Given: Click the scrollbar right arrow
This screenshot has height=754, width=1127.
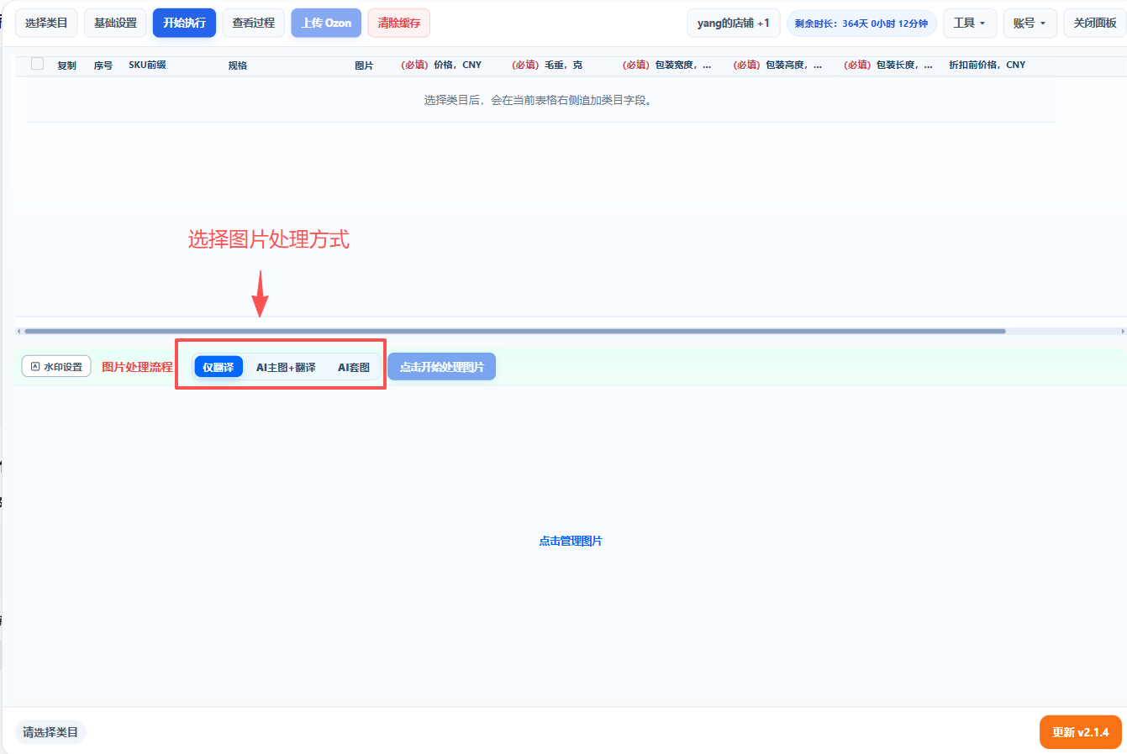Looking at the screenshot, I should 1123,331.
